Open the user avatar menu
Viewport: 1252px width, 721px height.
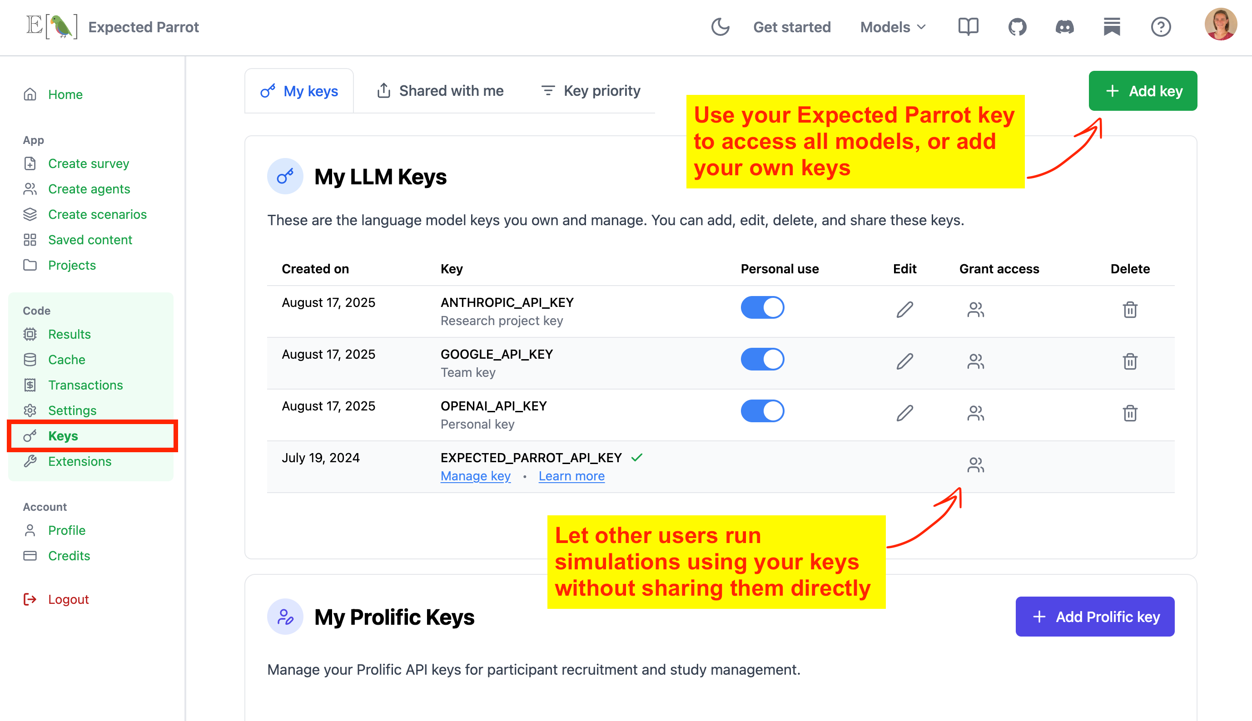(1220, 25)
